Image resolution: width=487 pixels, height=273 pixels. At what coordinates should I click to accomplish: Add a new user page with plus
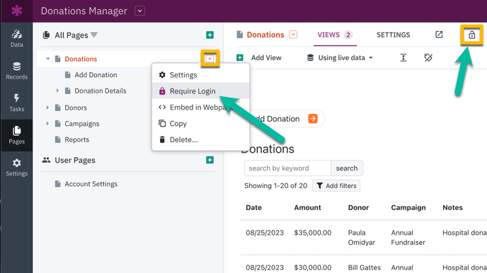tap(210, 160)
